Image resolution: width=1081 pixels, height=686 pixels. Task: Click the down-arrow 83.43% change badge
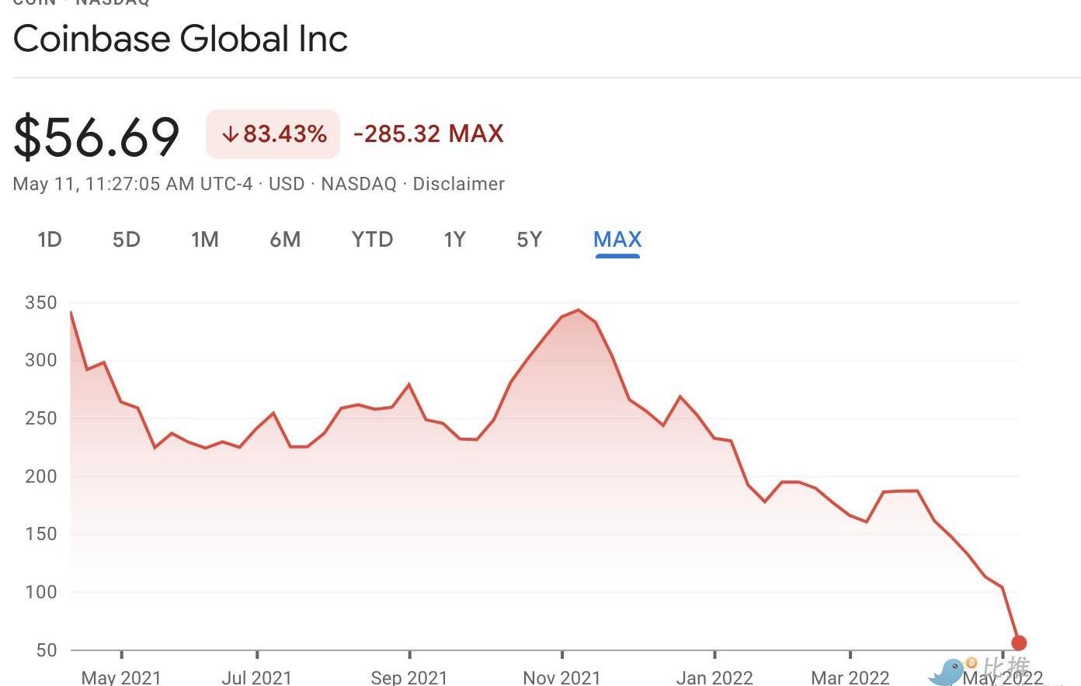(273, 134)
